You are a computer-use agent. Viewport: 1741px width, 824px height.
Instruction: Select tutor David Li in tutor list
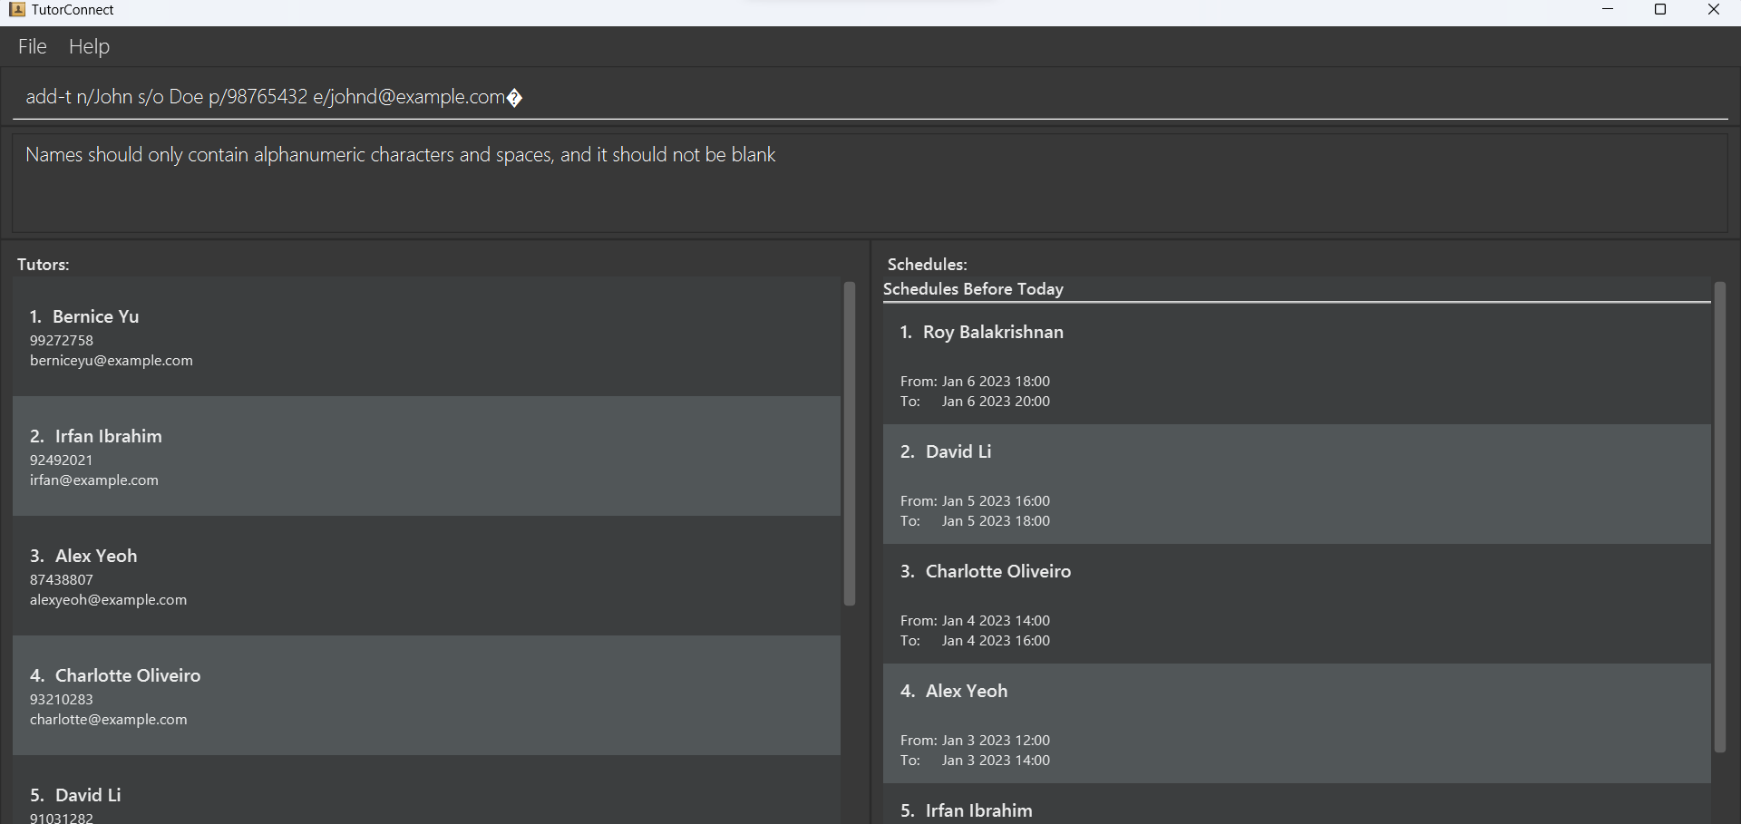(x=426, y=790)
